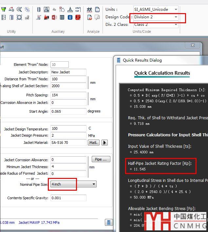This screenshot has height=232, width=208.
Task: Click the Distance from From Node field
Action: click(68, 79)
